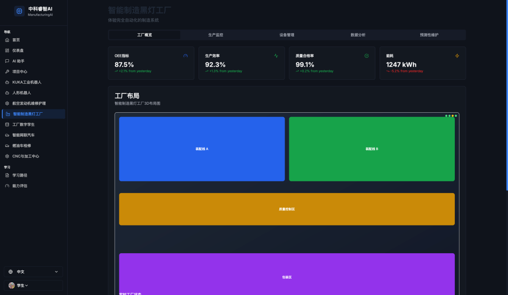Click the orange 质量控制区 block
The width and height of the screenshot is (508, 295).
click(x=286, y=209)
